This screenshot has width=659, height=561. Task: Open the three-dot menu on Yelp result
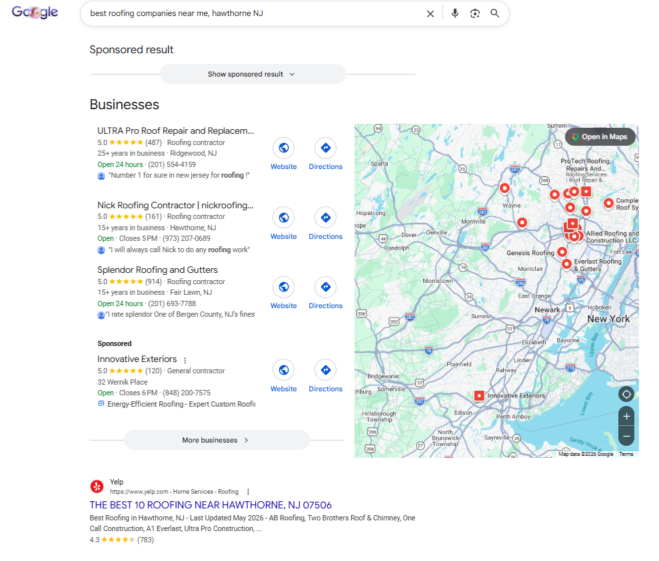point(248,492)
